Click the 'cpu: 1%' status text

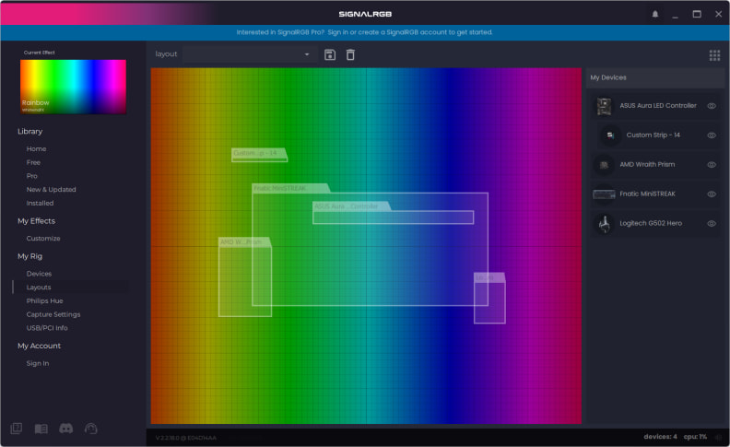coord(695,437)
